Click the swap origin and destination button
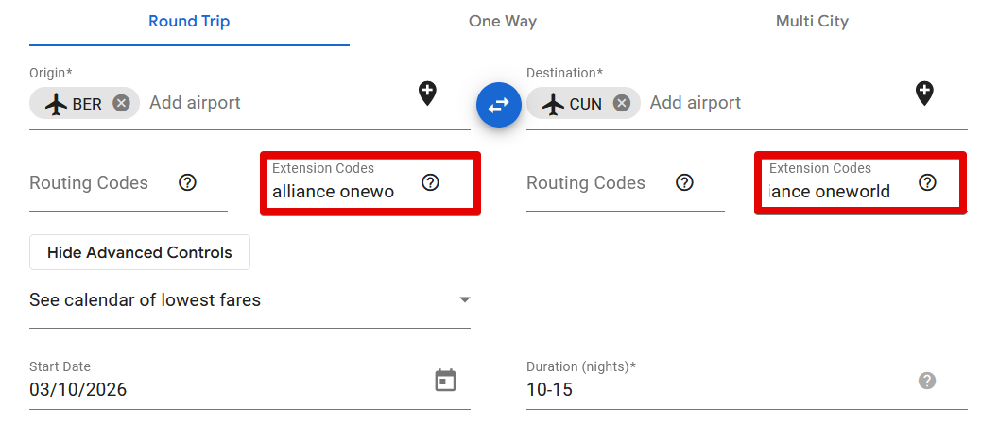This screenshot has width=998, height=426. [x=498, y=104]
